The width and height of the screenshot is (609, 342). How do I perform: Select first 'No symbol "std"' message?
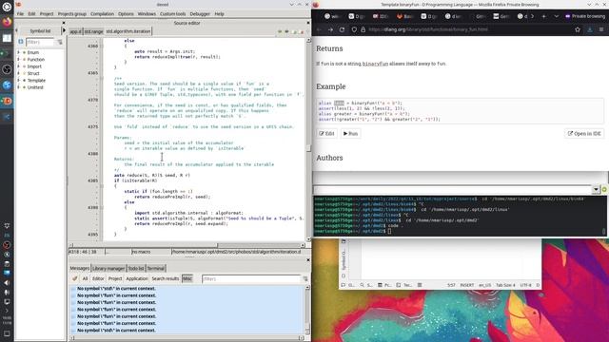click(x=116, y=289)
